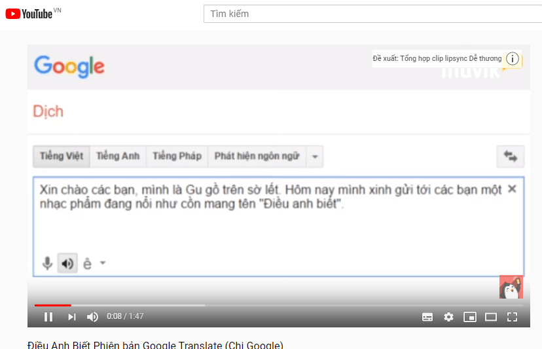Open the suggested clip 'Đề xuất: Tổng hợp clip lipsync Dễ thương'
The width and height of the screenshot is (542, 349).
(437, 58)
